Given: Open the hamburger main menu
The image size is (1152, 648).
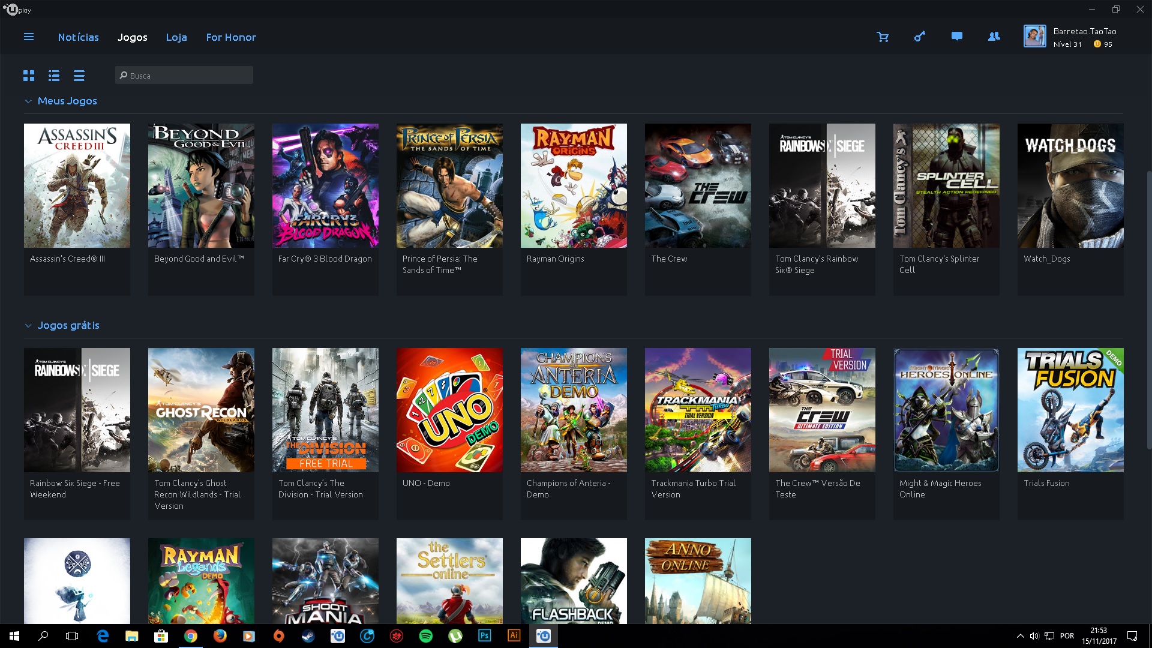Looking at the screenshot, I should tap(29, 37).
